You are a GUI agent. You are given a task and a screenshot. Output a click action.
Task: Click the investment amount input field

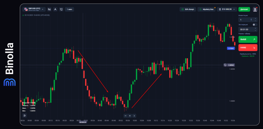tap(245, 19)
